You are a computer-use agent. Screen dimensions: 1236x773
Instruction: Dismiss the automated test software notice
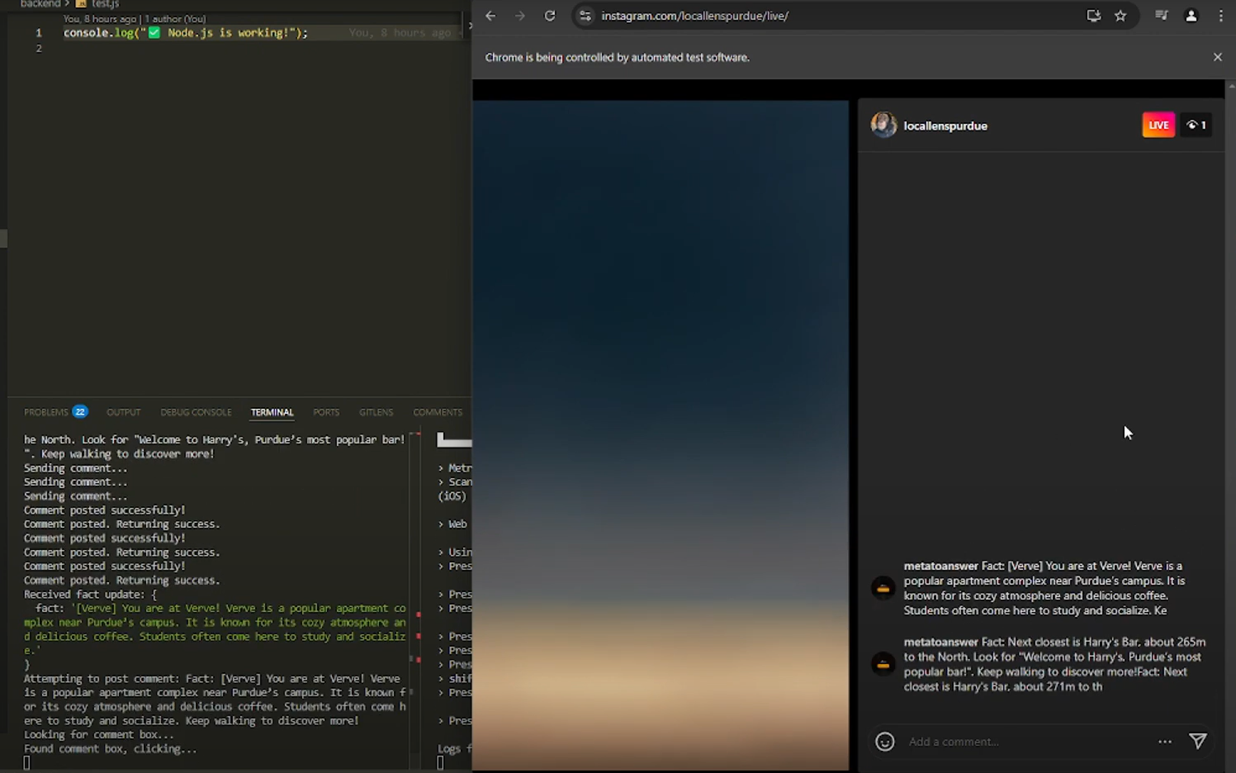point(1217,57)
